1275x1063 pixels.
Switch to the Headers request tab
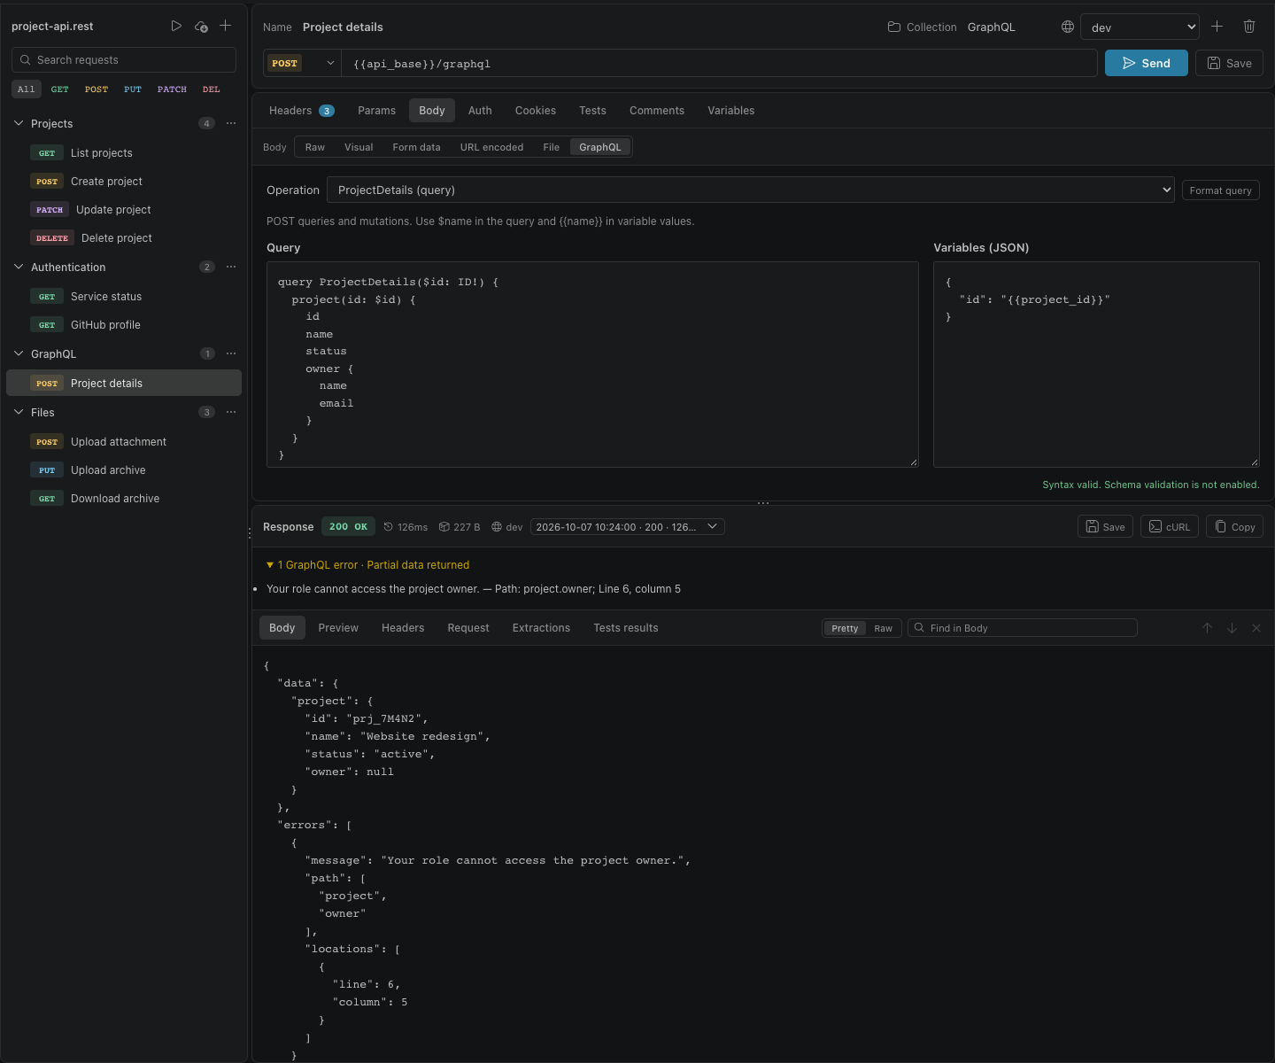coord(301,111)
